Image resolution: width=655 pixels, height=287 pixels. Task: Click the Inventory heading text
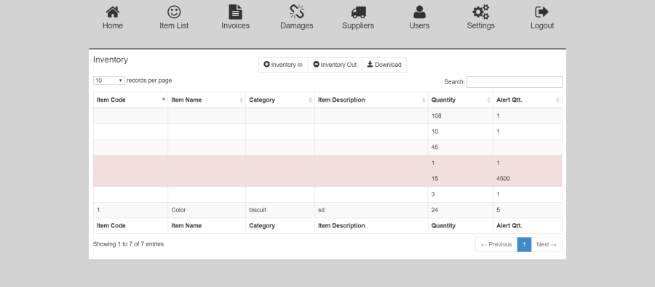click(111, 60)
